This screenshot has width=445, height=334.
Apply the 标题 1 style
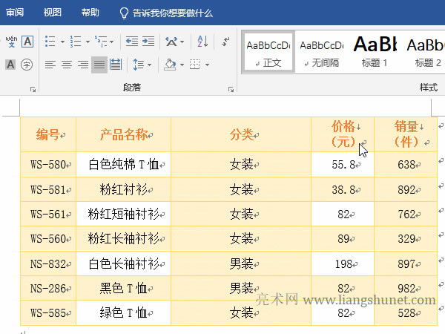[x=374, y=50]
